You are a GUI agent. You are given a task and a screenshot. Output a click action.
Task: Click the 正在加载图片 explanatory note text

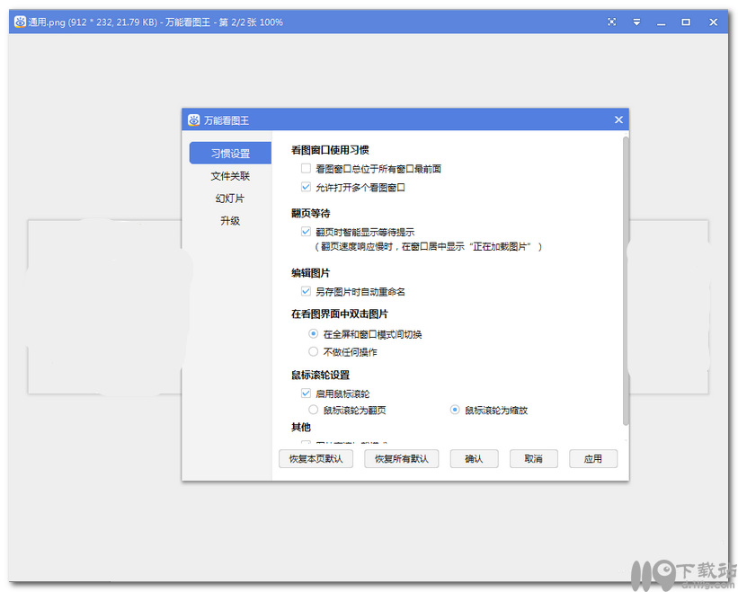click(428, 247)
